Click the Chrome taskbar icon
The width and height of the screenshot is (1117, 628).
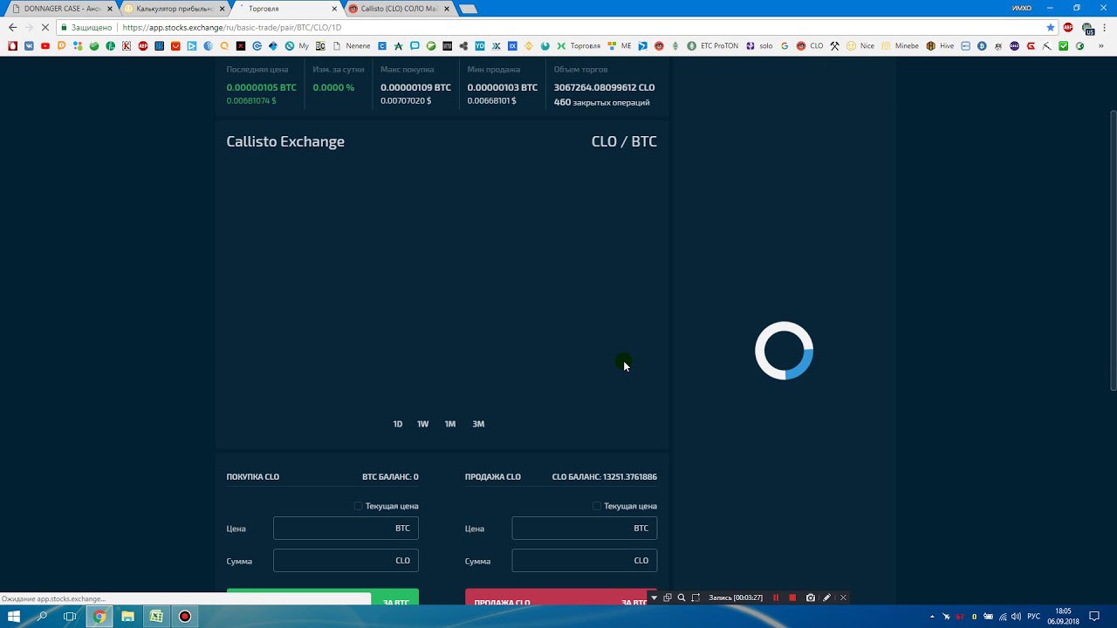click(99, 616)
